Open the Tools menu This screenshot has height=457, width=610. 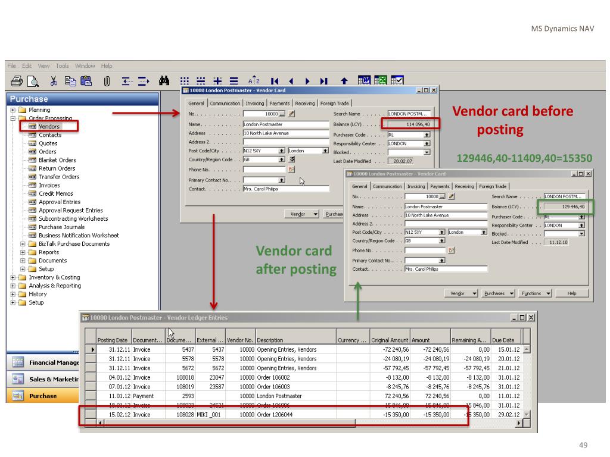coord(63,65)
